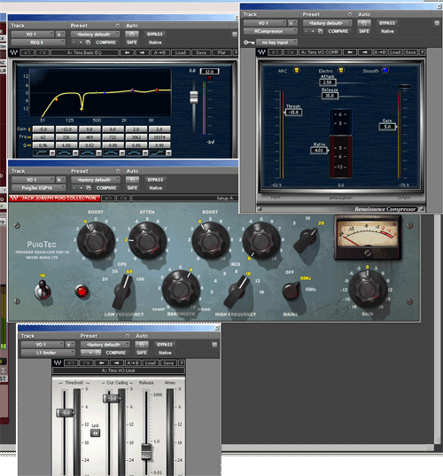Click COMPARE in PuigTec window

point(106,188)
